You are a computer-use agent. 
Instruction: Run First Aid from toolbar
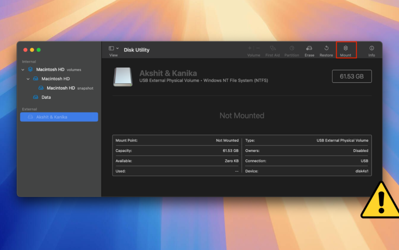tap(273, 48)
